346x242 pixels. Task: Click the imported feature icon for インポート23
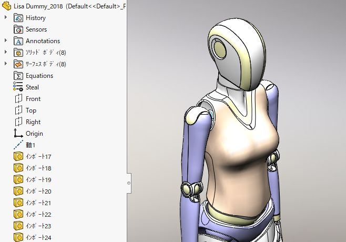(x=18, y=226)
